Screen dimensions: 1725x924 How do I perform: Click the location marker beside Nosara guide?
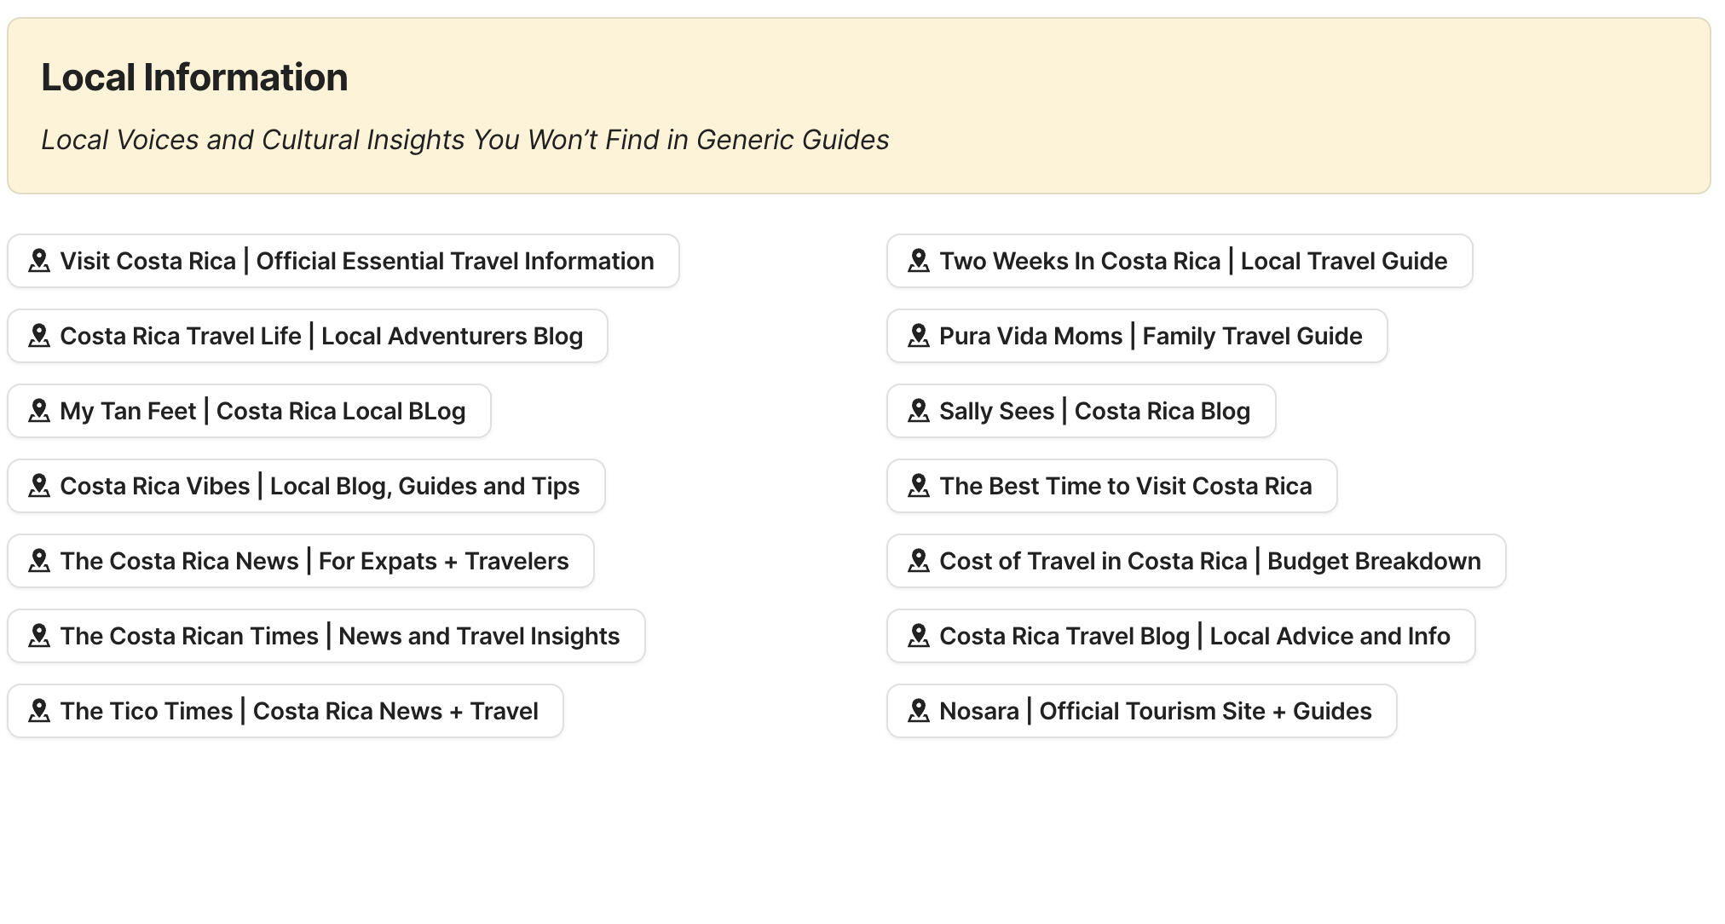(x=919, y=711)
